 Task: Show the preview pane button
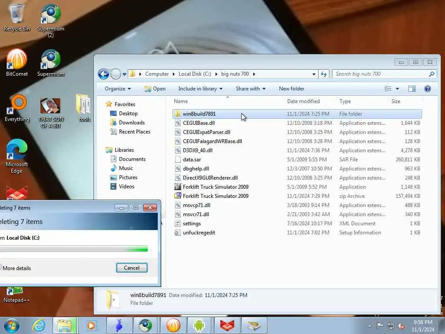(x=412, y=89)
